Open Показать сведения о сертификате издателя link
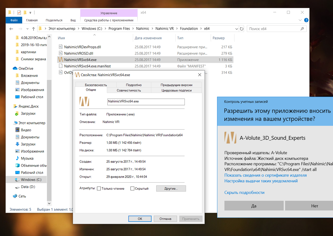This screenshot has height=236, width=333. click(266, 175)
